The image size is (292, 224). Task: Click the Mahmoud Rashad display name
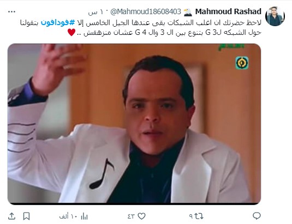pos(228,11)
